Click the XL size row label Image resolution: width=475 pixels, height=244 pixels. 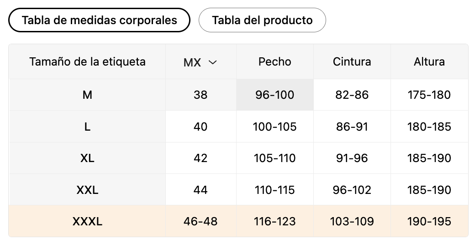(87, 158)
